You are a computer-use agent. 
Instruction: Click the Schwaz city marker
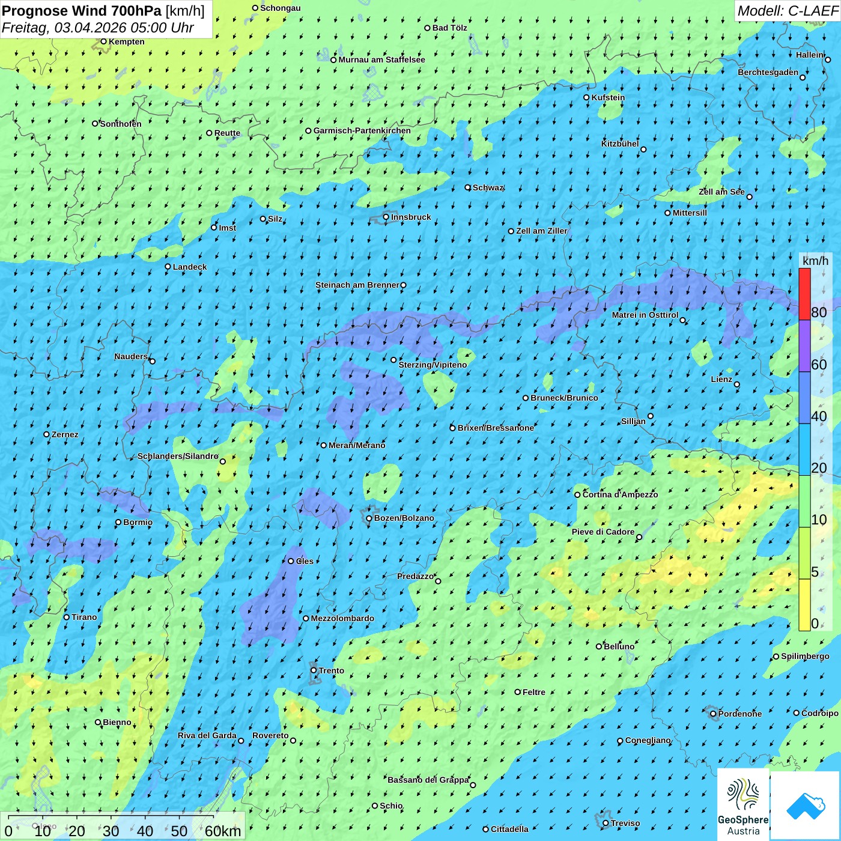point(468,187)
